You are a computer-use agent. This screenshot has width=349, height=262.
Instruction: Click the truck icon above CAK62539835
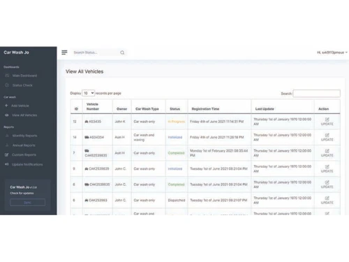87,151
